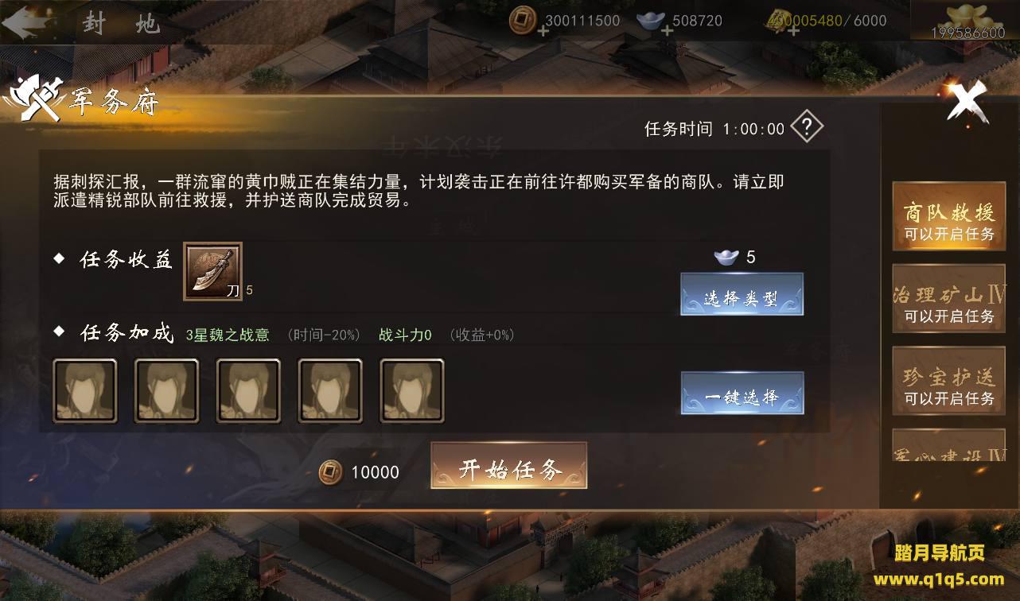Click 一键选择 to auto-select generals
The image size is (1020, 601).
(x=742, y=393)
